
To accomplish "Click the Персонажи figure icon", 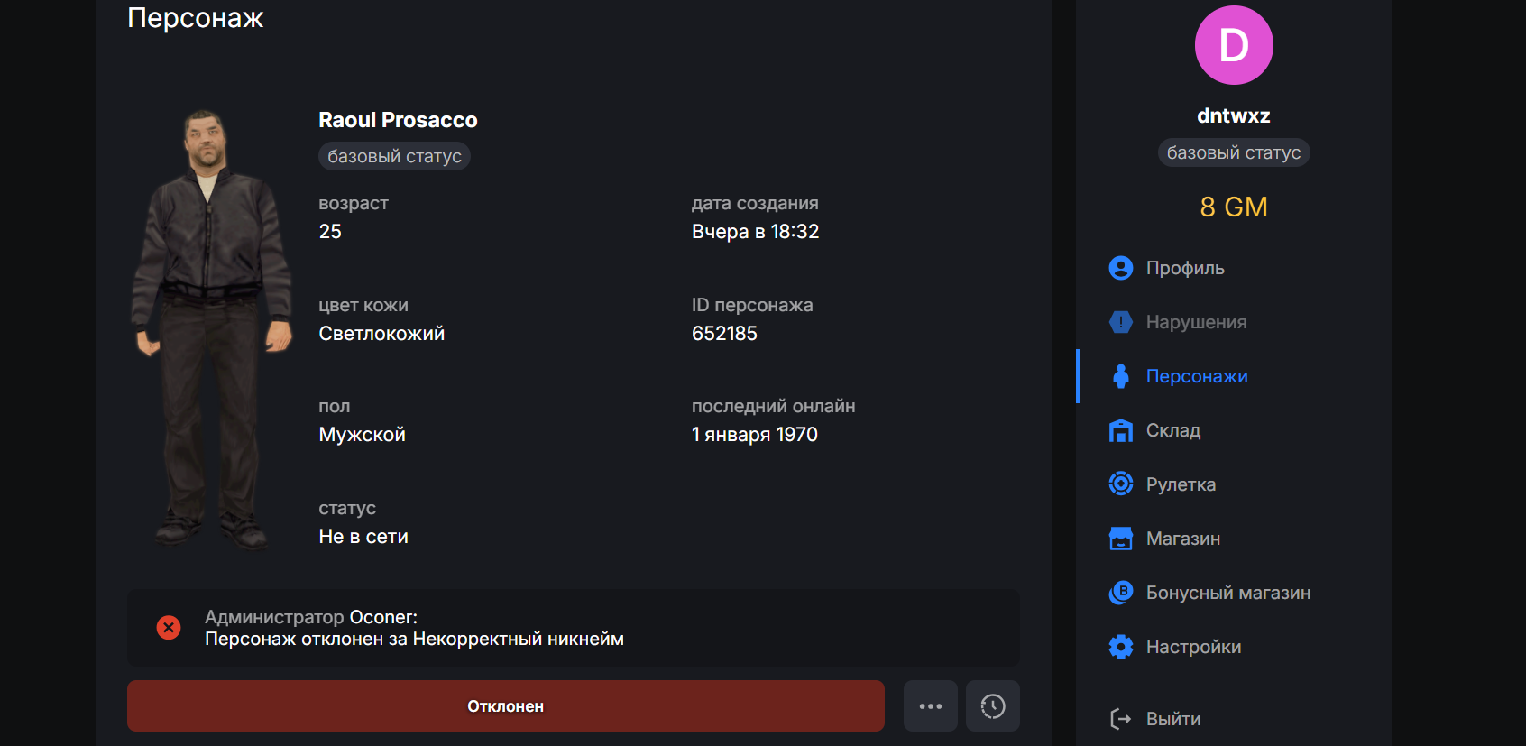I will click(x=1120, y=376).
